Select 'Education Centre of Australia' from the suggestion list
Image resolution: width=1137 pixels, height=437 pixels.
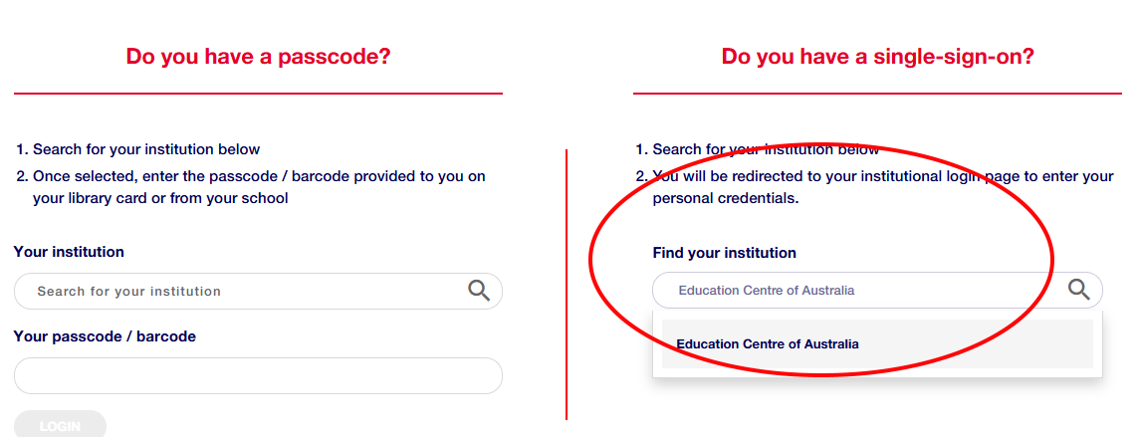(x=768, y=344)
